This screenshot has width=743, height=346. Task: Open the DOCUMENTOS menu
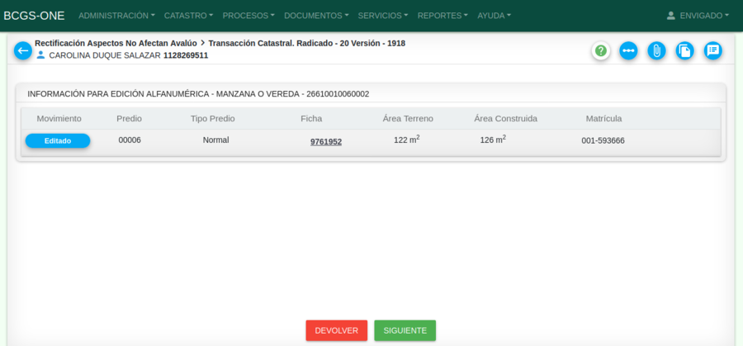316,16
